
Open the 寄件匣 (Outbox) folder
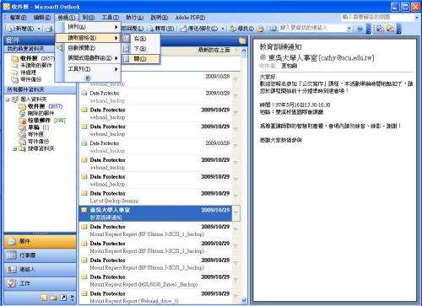point(31,134)
